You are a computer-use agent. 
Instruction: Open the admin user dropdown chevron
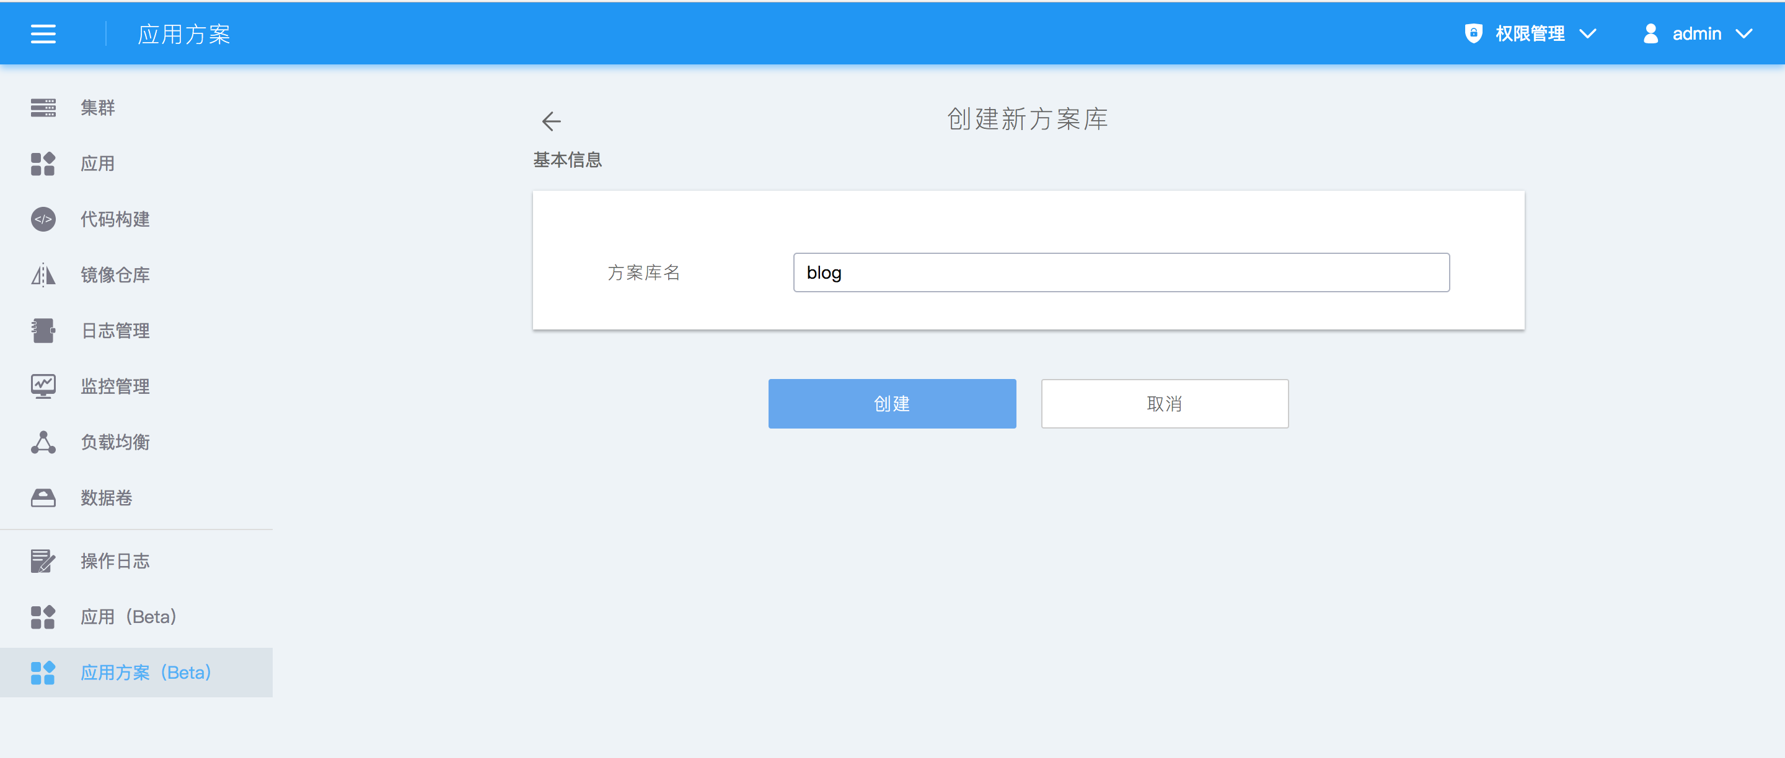coord(1743,34)
